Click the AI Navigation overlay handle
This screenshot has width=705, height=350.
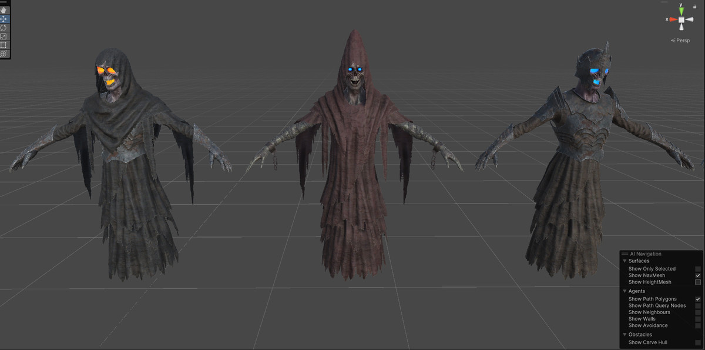(x=625, y=254)
